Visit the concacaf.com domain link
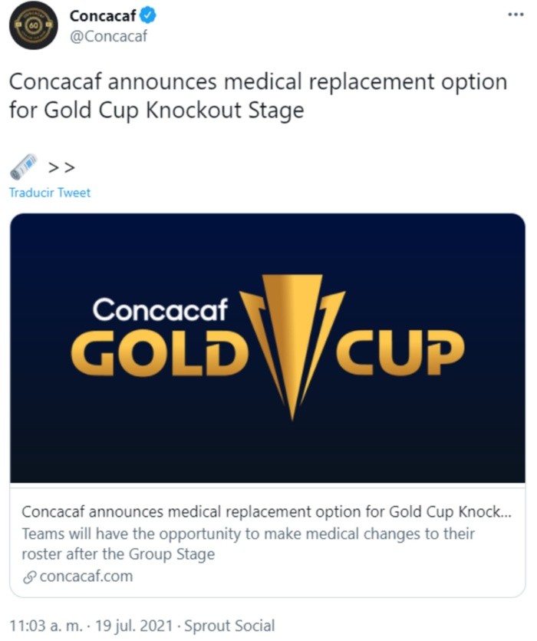 85,576
